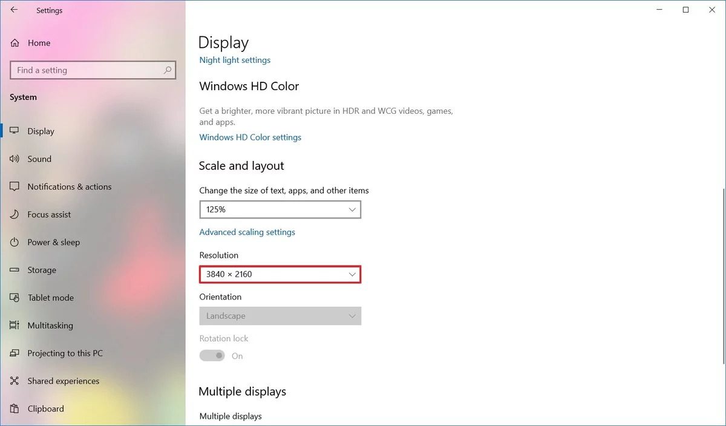Click the Projecting to this PC icon

point(15,353)
